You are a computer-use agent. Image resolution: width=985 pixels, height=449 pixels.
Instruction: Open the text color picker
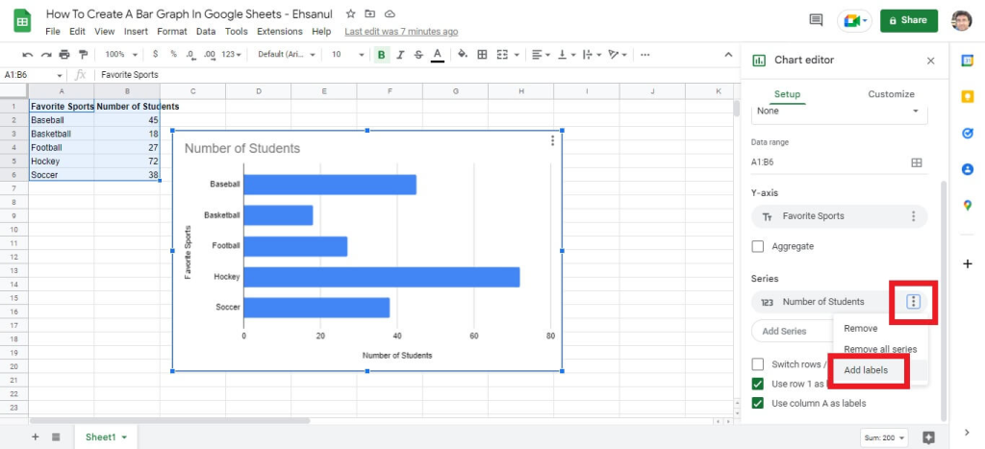438,55
